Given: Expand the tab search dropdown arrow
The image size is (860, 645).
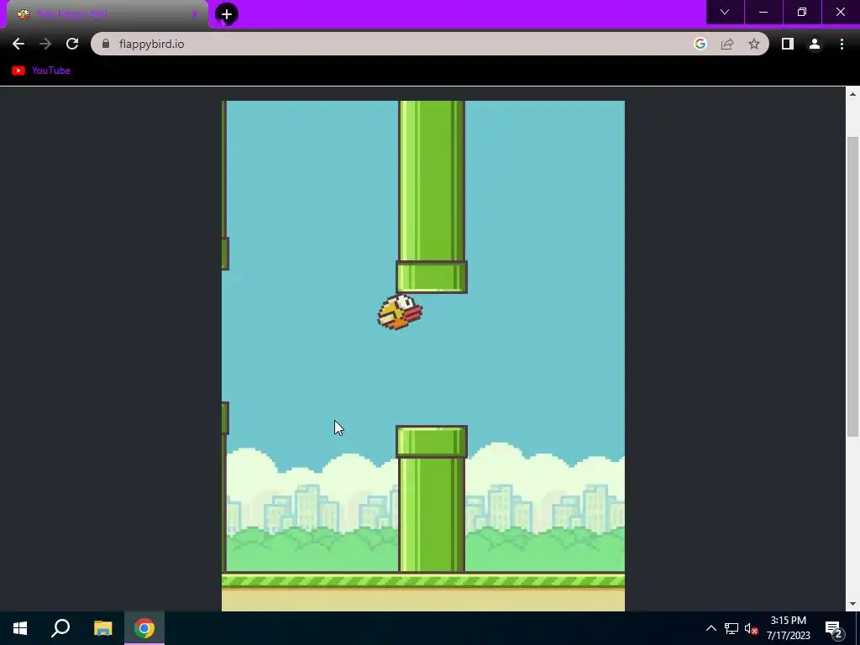Looking at the screenshot, I should tap(725, 12).
